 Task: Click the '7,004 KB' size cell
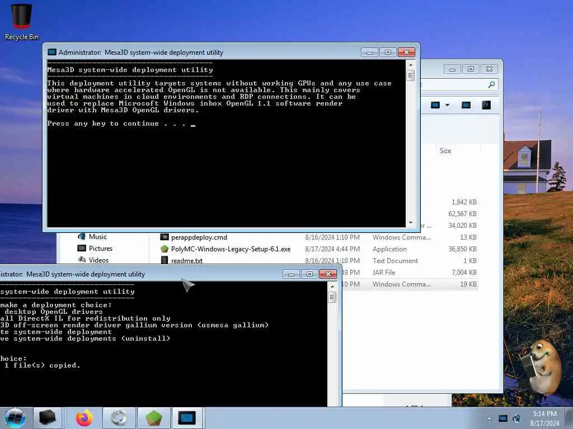coord(464,273)
